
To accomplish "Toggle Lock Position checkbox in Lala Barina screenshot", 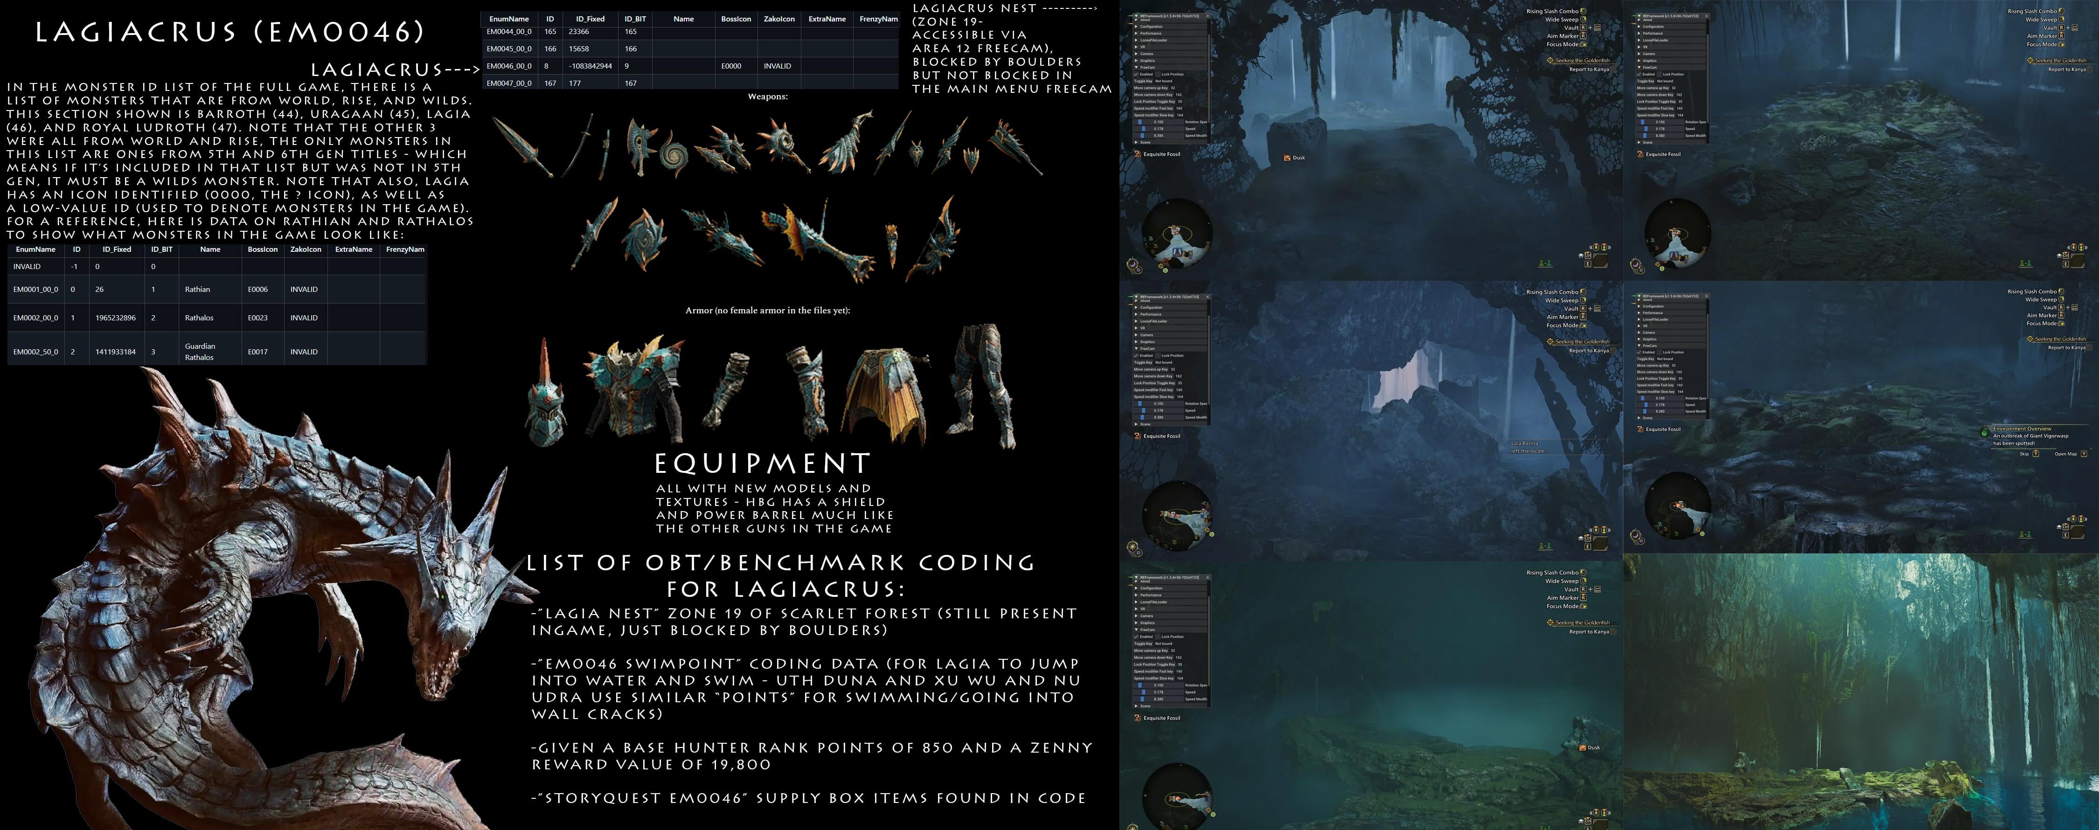I will point(1158,355).
